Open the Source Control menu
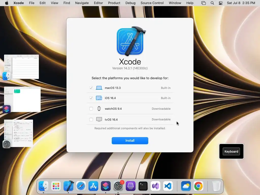This screenshot has width=260, height=195. 152,3
